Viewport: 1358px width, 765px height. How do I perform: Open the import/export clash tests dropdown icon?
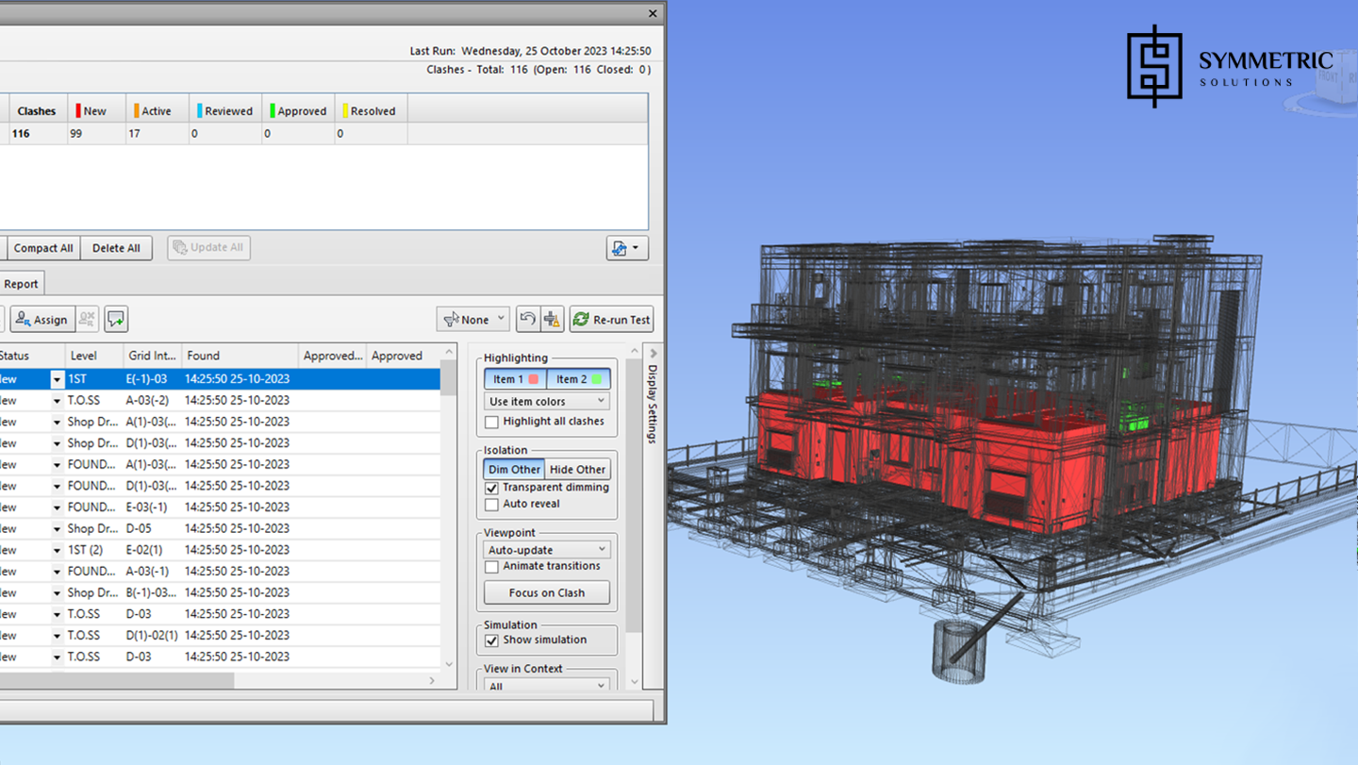pyautogui.click(x=626, y=248)
